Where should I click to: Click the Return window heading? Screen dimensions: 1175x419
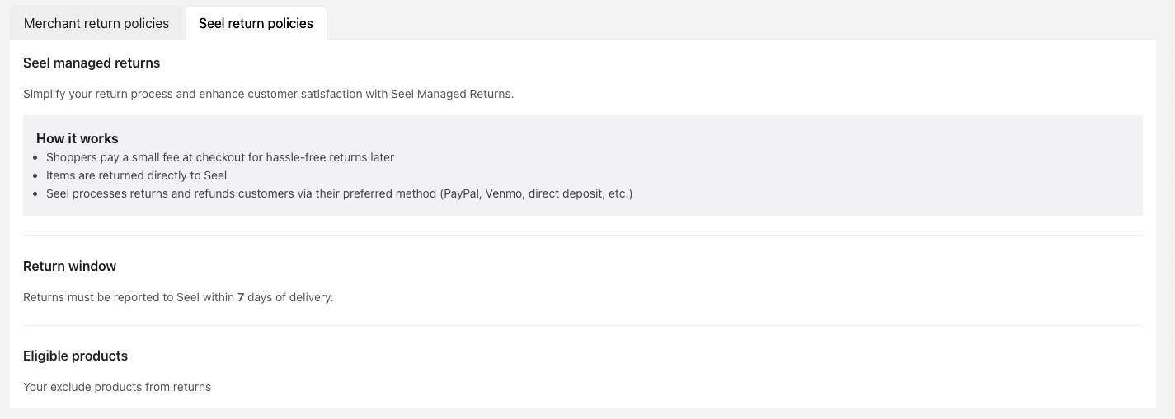pyautogui.click(x=70, y=266)
